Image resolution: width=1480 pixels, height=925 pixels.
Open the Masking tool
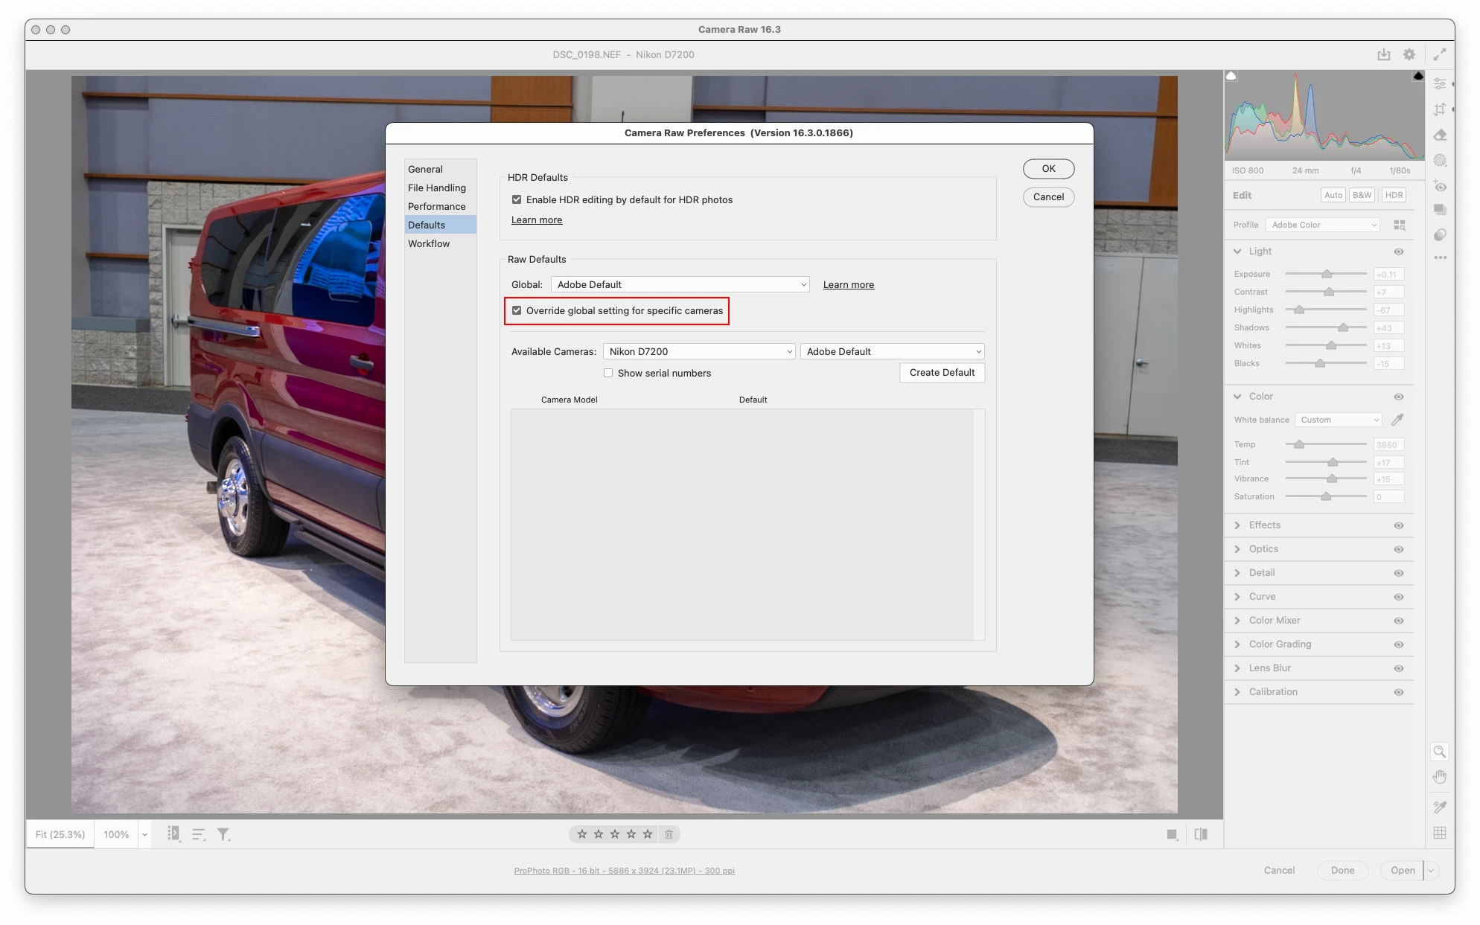click(x=1440, y=160)
